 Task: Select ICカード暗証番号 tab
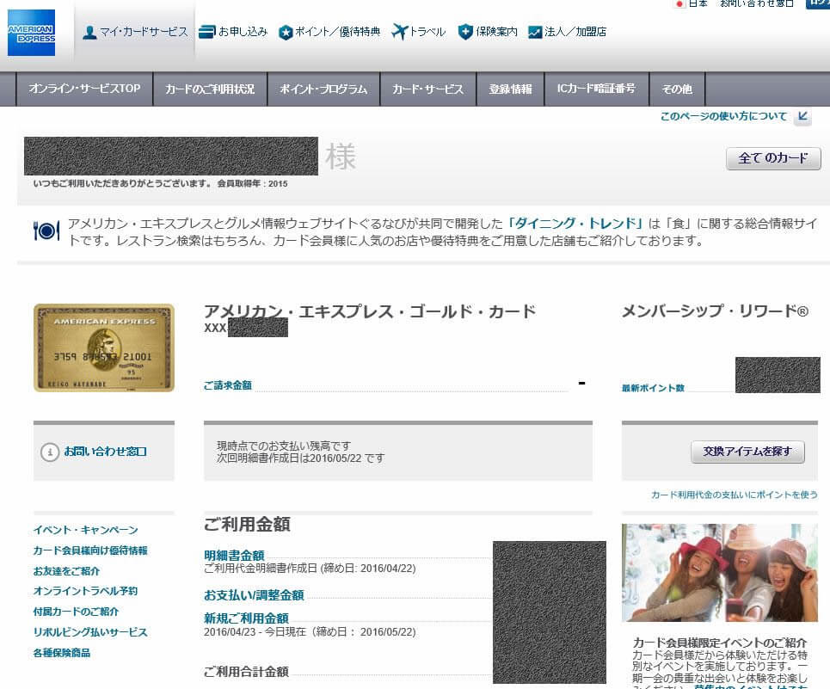click(597, 89)
